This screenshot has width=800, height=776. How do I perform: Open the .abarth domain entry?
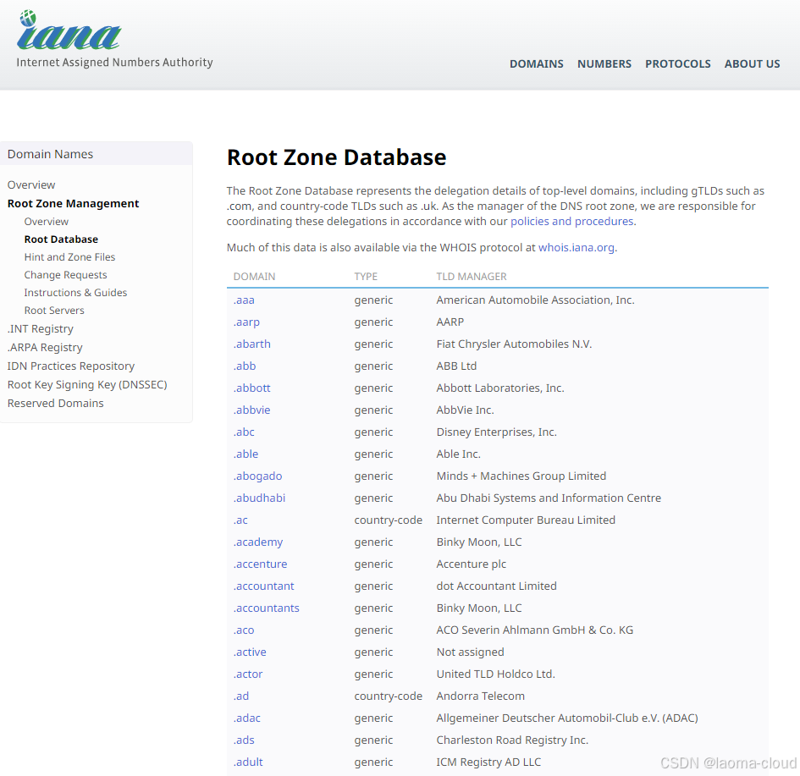252,344
